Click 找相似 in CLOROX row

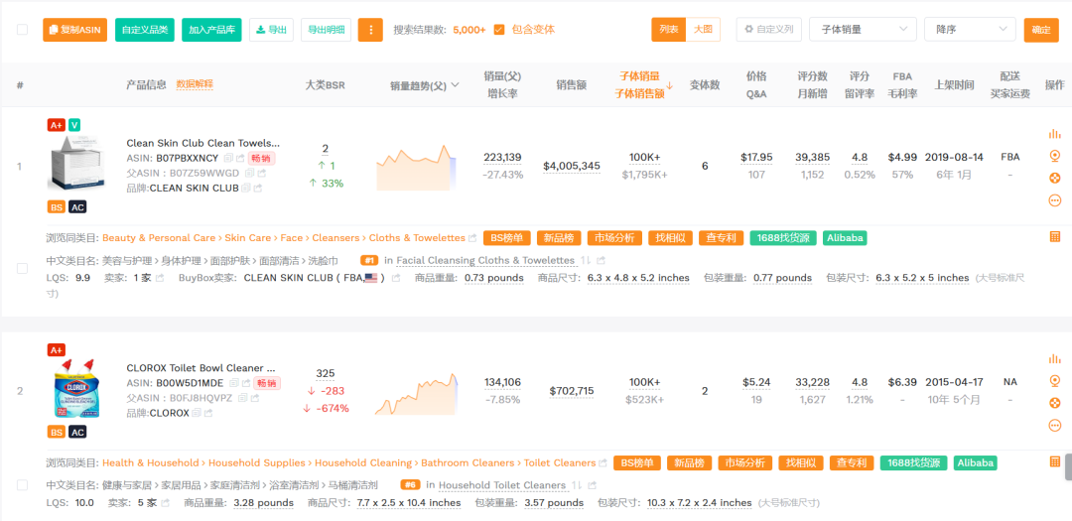[x=801, y=462]
